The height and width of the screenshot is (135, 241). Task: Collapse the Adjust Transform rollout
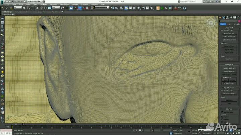click(229, 88)
